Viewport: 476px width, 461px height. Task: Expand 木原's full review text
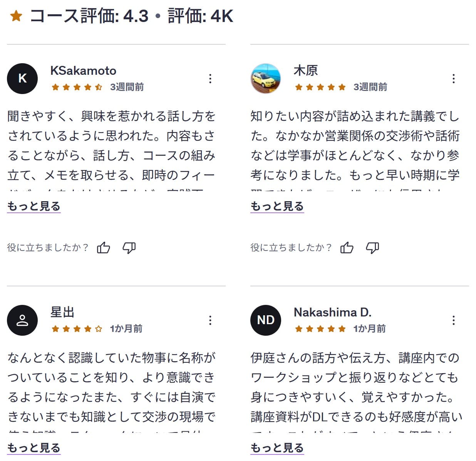(x=277, y=207)
